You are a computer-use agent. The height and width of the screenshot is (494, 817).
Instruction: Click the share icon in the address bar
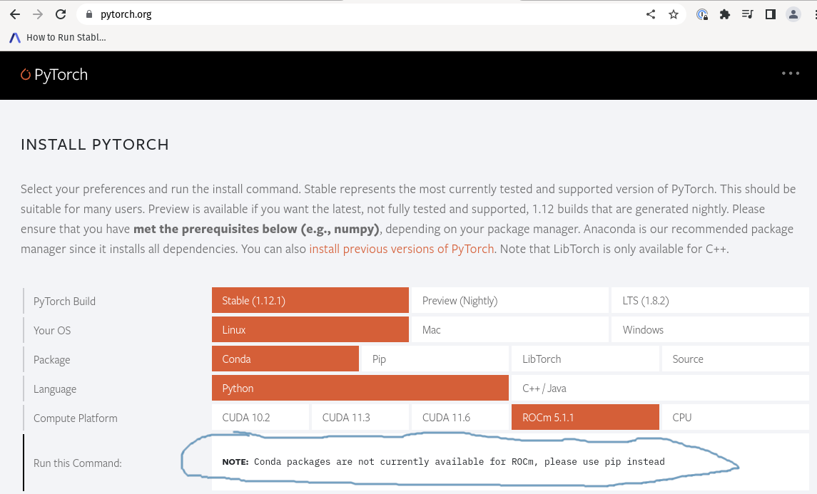coord(650,14)
